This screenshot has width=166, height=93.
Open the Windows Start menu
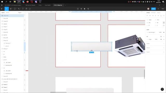[x=2, y=2]
